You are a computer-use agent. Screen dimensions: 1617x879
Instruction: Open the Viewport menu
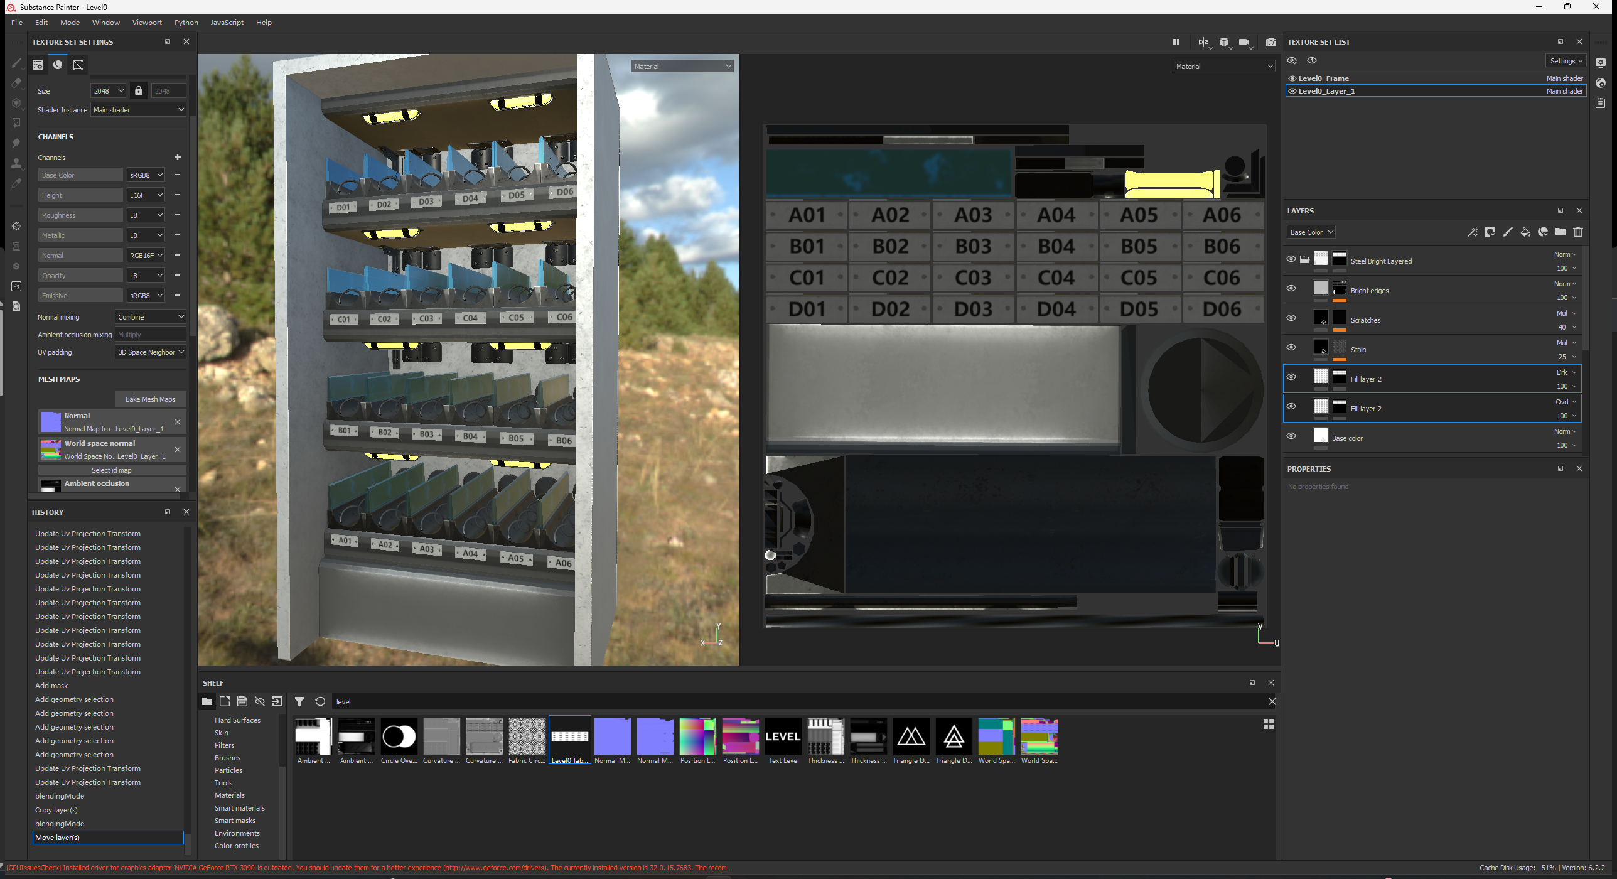click(x=147, y=23)
